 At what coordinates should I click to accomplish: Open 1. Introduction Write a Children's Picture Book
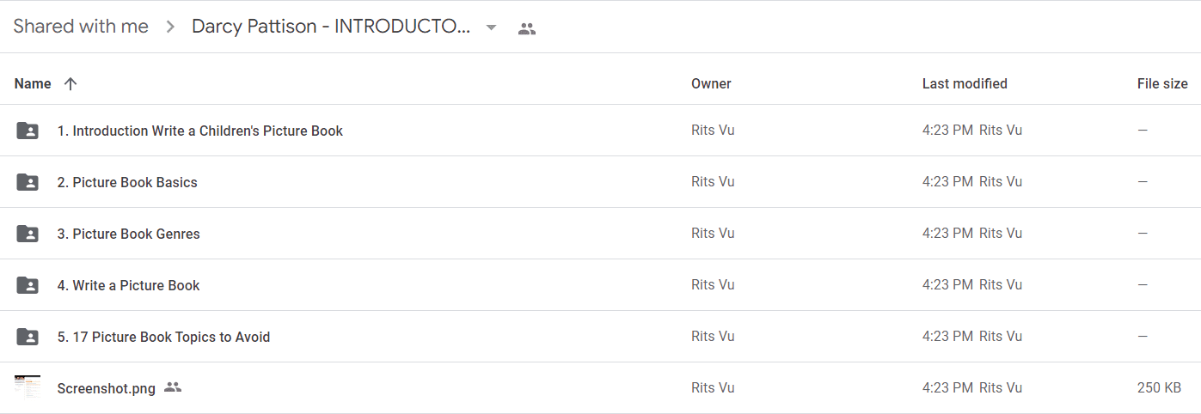pyautogui.click(x=200, y=131)
